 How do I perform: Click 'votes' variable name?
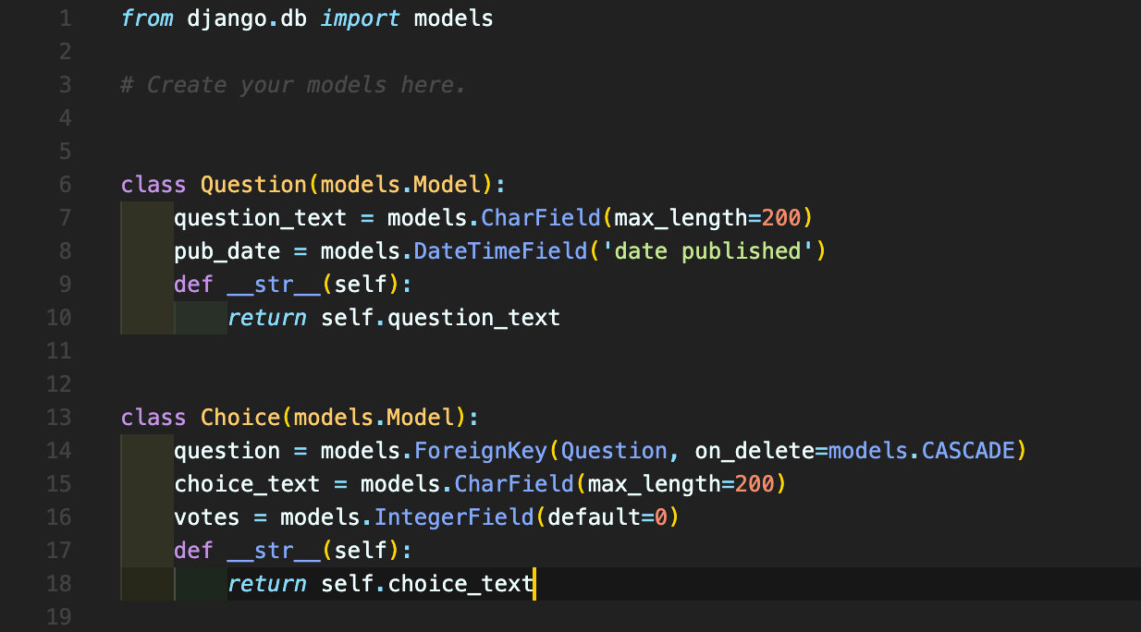207,517
